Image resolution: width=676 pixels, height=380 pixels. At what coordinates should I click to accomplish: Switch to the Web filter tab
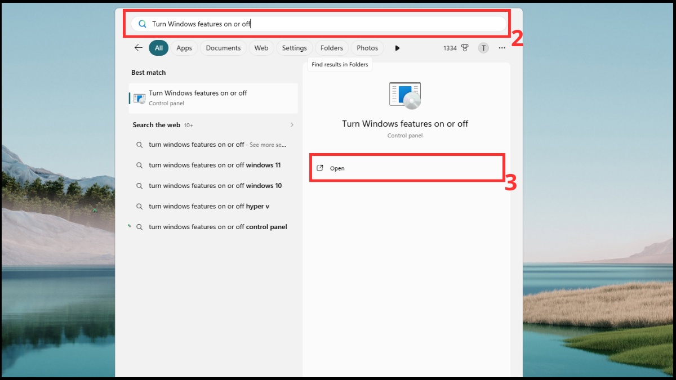pos(261,48)
